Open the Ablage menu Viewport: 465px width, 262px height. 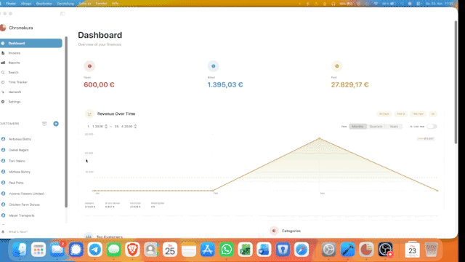(x=26, y=4)
